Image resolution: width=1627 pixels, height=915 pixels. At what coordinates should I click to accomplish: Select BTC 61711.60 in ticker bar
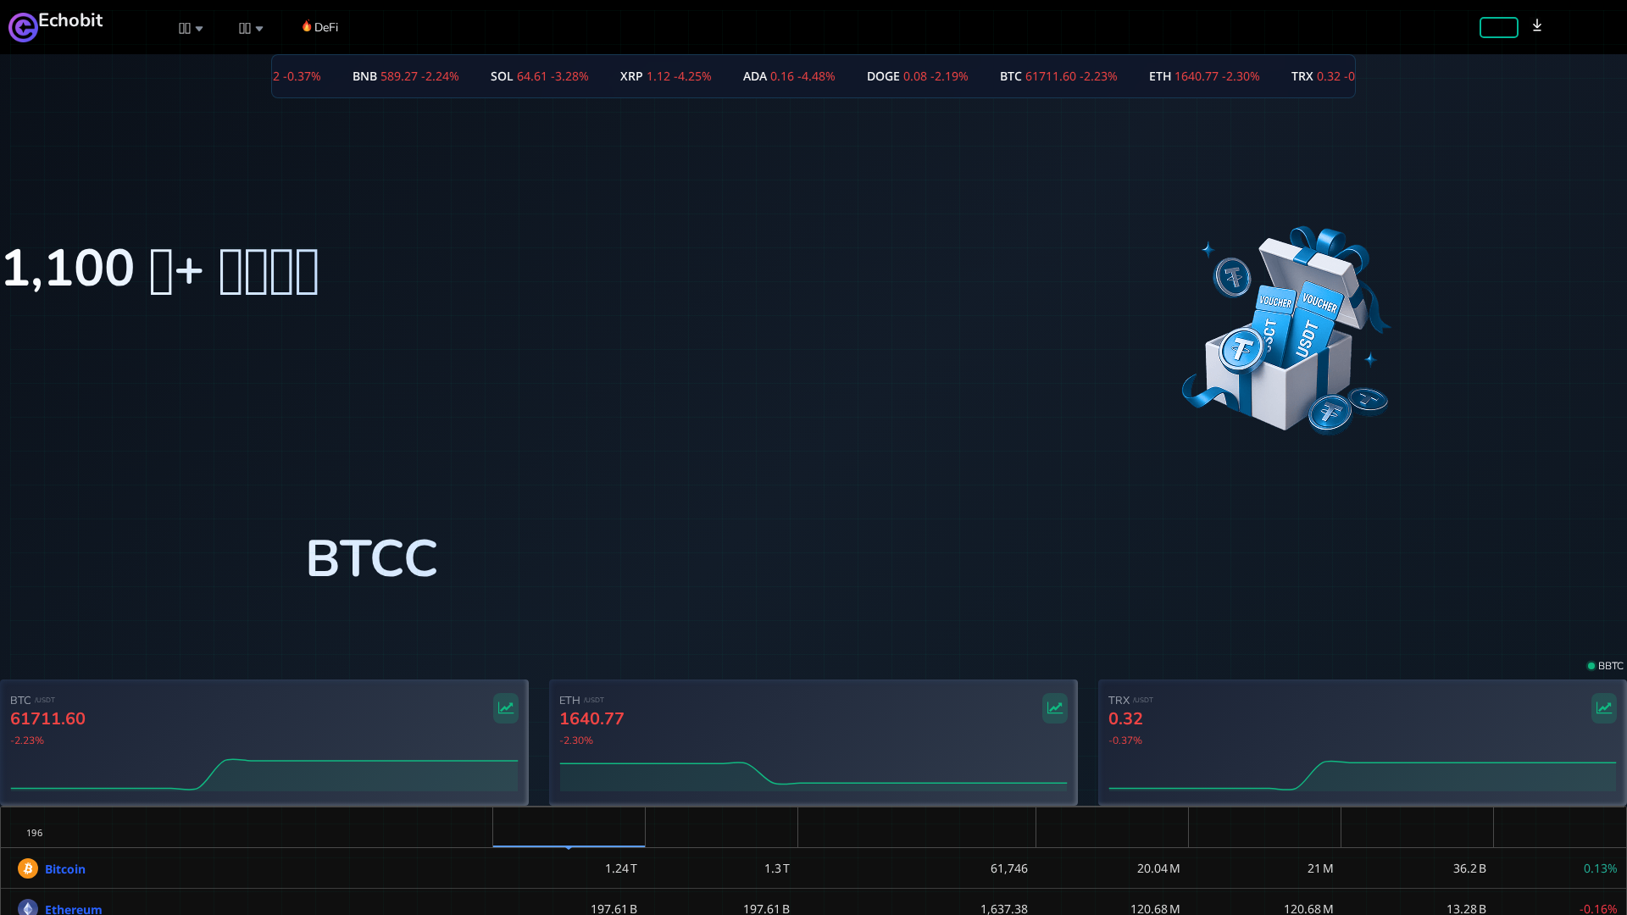click(1058, 76)
